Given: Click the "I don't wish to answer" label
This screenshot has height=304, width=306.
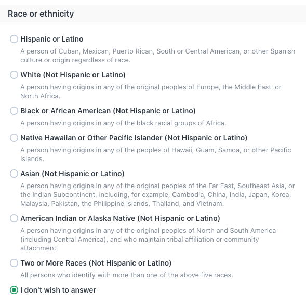Looking at the screenshot, I should [58, 290].
